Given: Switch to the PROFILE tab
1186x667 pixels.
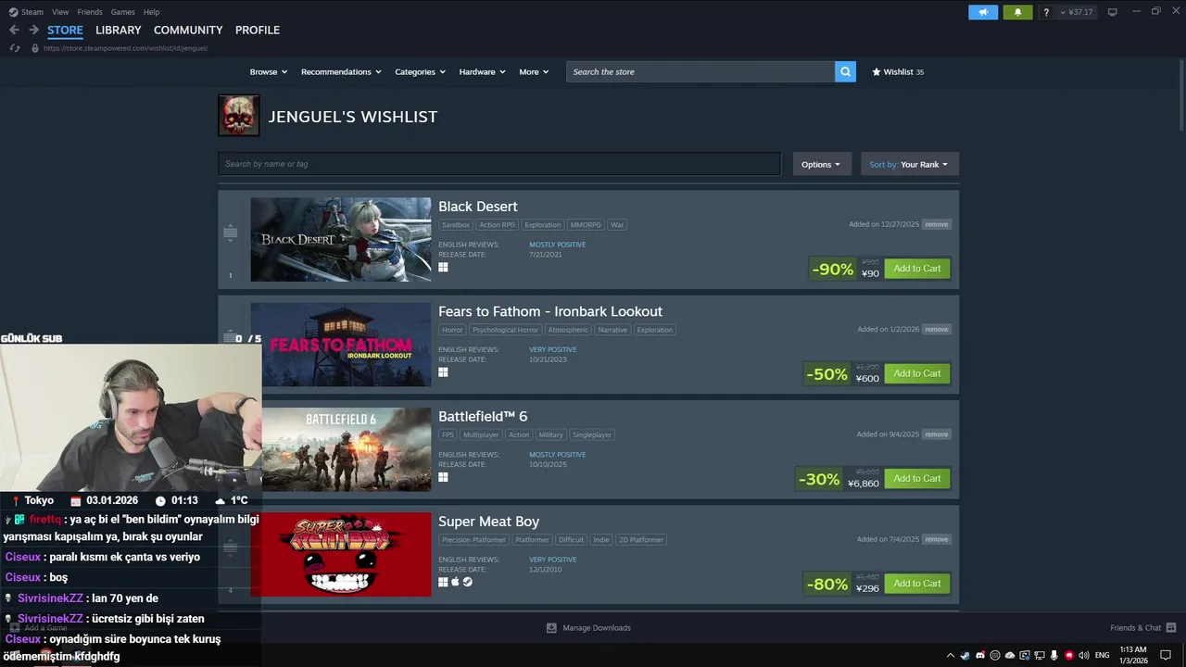Looking at the screenshot, I should (x=258, y=30).
